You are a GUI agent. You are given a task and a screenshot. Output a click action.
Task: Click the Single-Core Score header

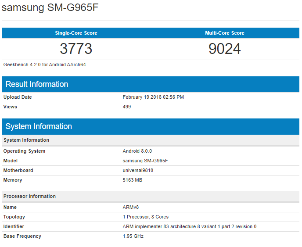click(76, 33)
